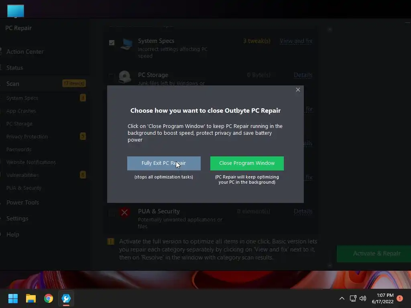Click the System Specs computer icon
Image resolution: width=411 pixels, height=308 pixels.
[x=126, y=44]
